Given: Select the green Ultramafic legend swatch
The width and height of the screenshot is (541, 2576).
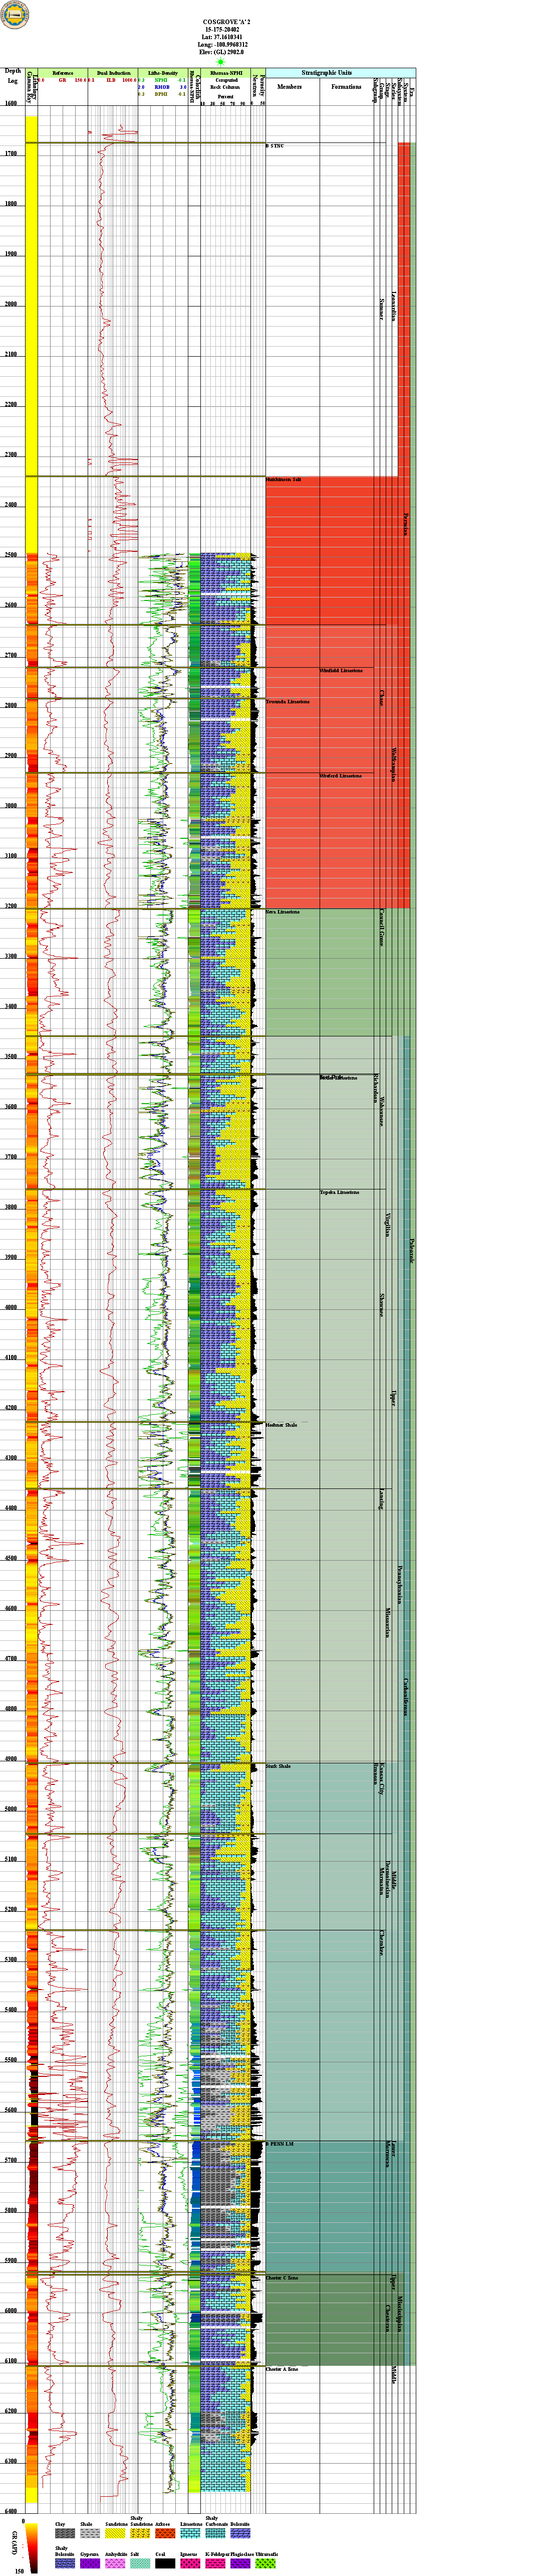Looking at the screenshot, I should pos(264,2564).
